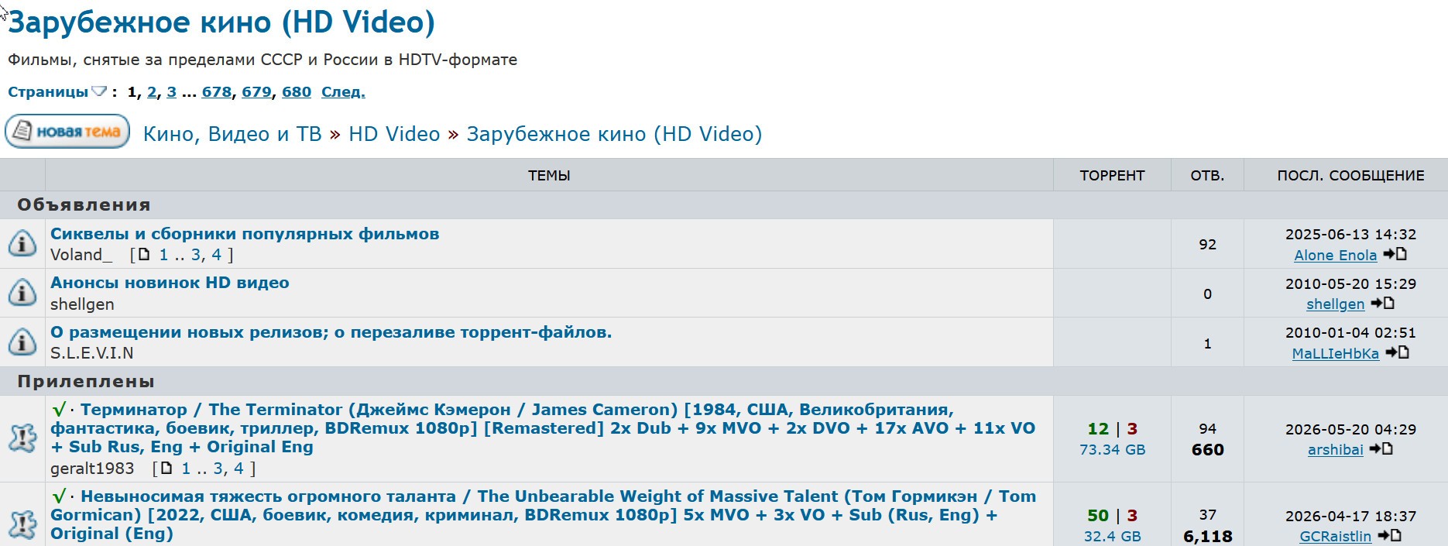Download the 73.34 GB torrent

[x=1112, y=450]
